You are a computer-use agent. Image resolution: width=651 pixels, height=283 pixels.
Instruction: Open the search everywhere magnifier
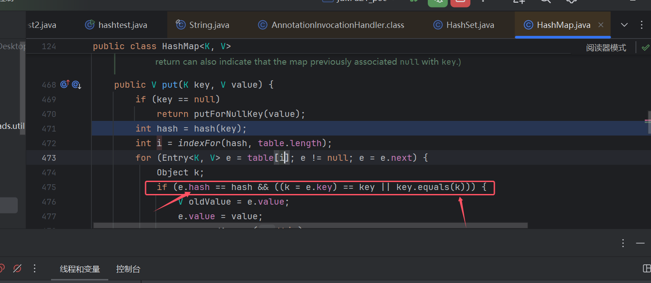545,2
